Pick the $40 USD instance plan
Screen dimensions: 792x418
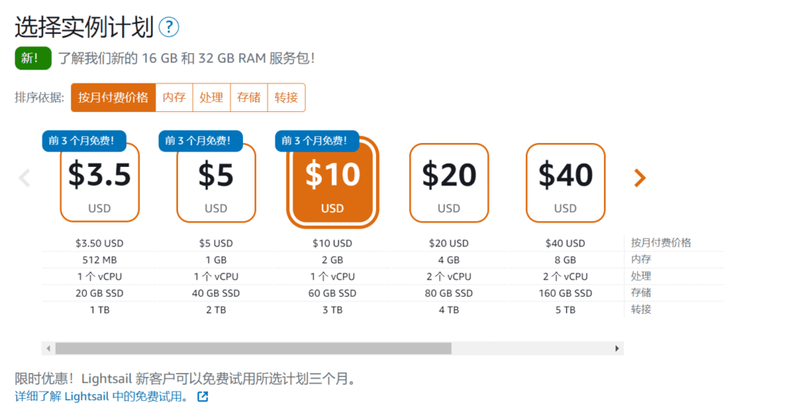point(565,184)
